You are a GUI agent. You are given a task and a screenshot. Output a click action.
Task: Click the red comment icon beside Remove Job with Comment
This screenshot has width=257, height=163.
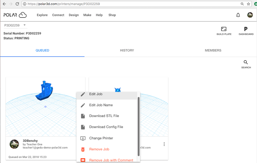tap(83, 160)
